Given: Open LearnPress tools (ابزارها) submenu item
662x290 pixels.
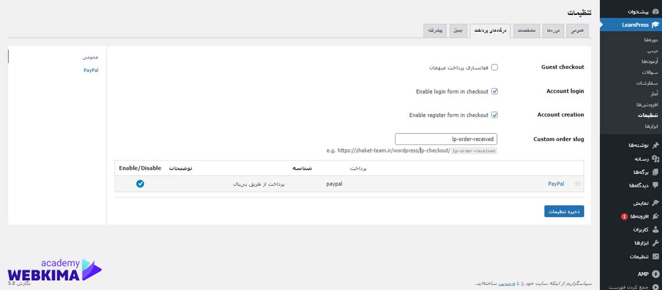Looking at the screenshot, I should pyautogui.click(x=651, y=126).
